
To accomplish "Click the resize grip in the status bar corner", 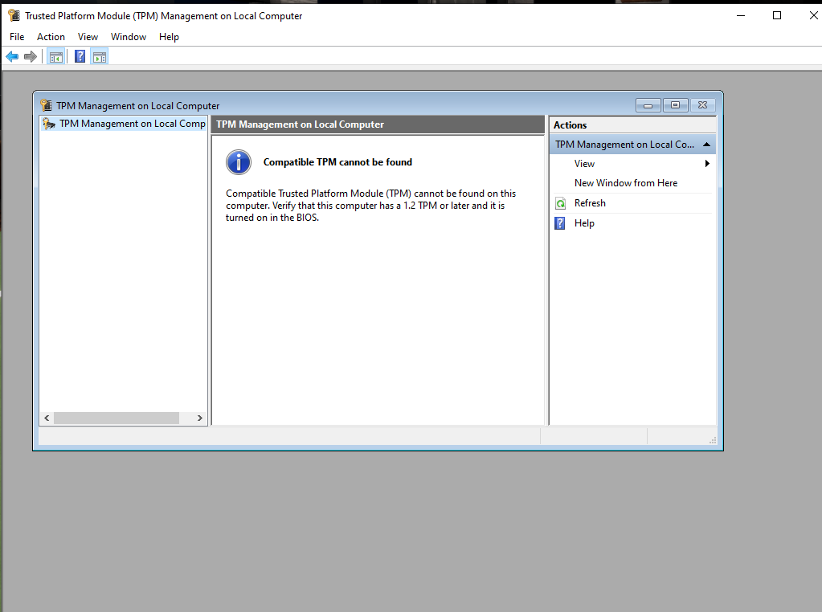I will pyautogui.click(x=713, y=440).
